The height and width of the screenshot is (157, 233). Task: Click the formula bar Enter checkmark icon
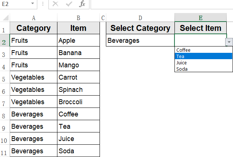coord(69,4)
